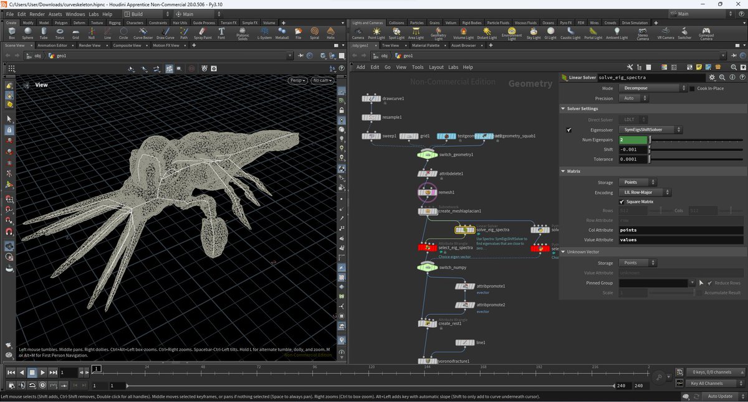The width and height of the screenshot is (748, 402).
Task: Open the Persp viewport dropdown
Action: 299,80
